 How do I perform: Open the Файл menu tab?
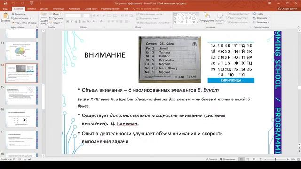tap(6, 9)
